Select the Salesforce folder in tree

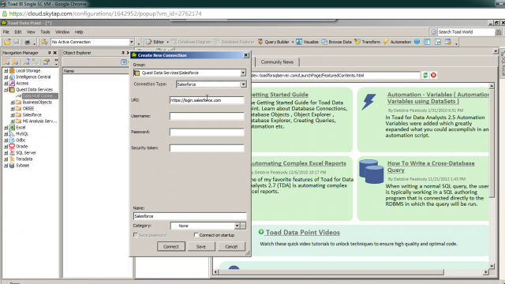tap(32, 114)
